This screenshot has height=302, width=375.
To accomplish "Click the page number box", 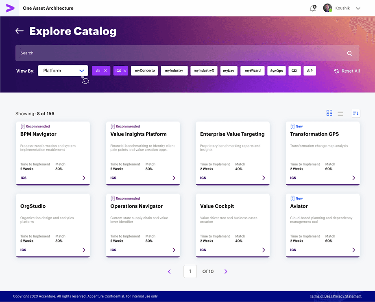I will coord(190,271).
